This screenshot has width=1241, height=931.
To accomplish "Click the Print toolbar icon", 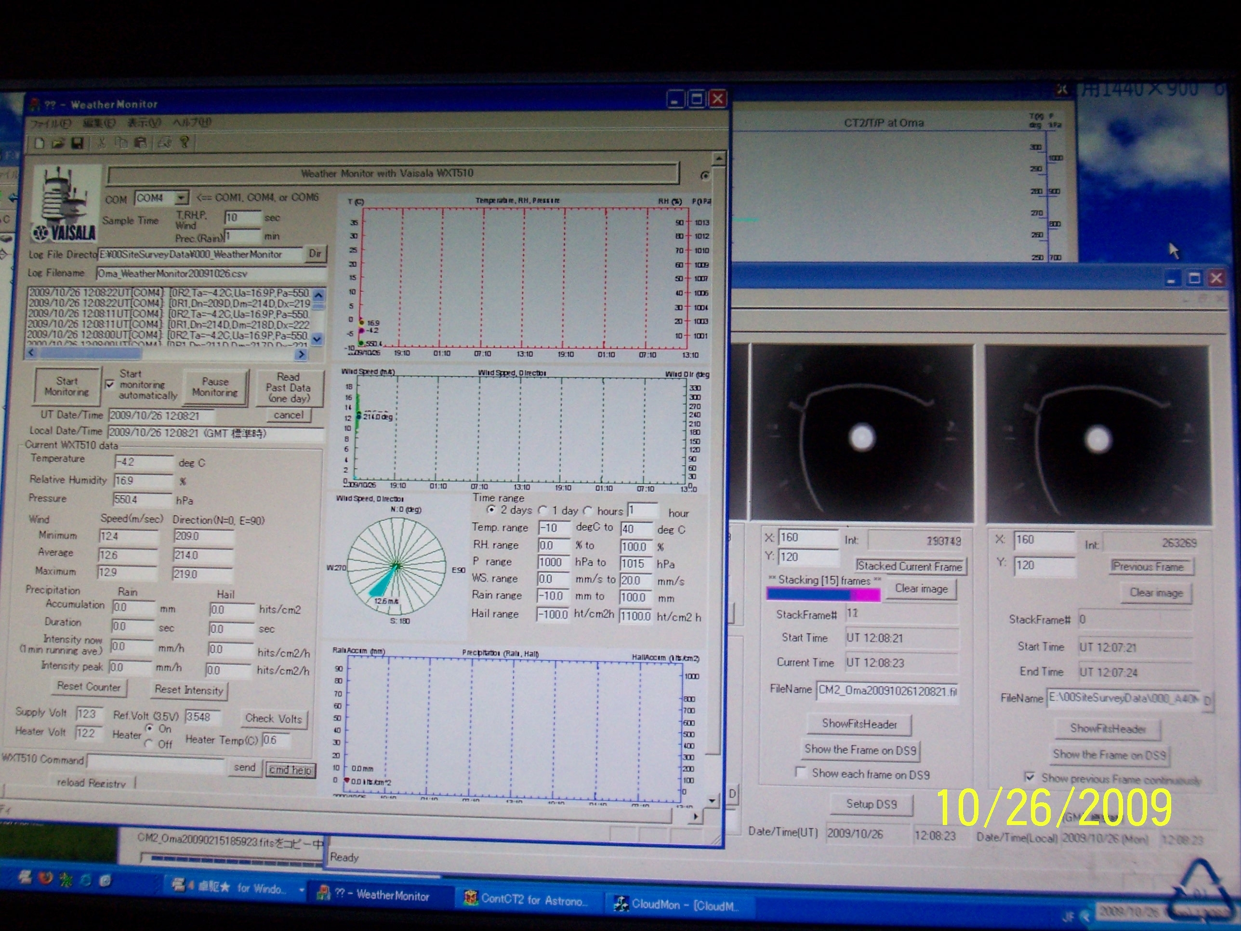I will [x=164, y=143].
